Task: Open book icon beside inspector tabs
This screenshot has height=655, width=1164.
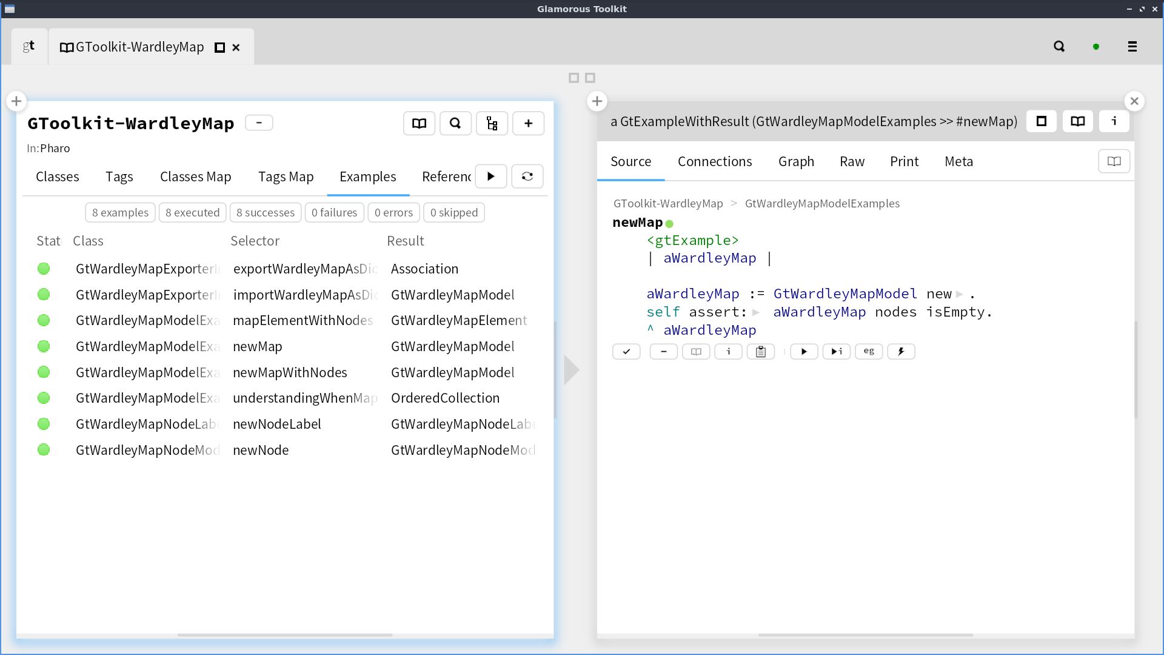Action: pyautogui.click(x=1114, y=161)
